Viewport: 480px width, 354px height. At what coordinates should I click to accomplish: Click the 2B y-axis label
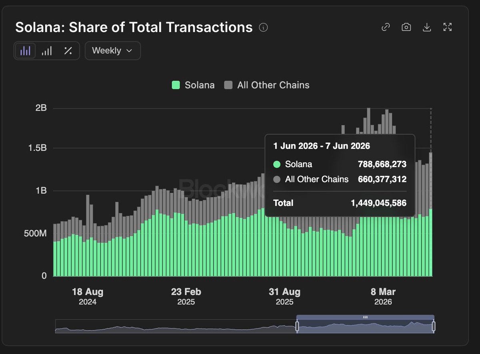(41, 108)
